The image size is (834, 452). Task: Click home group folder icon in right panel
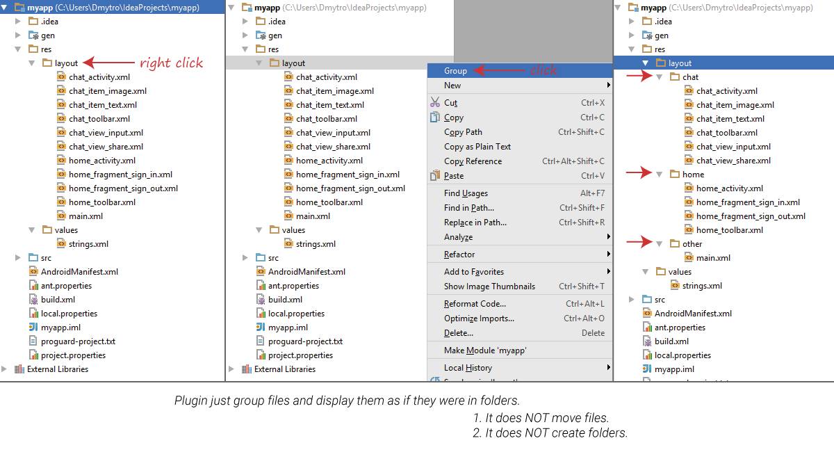tap(675, 175)
